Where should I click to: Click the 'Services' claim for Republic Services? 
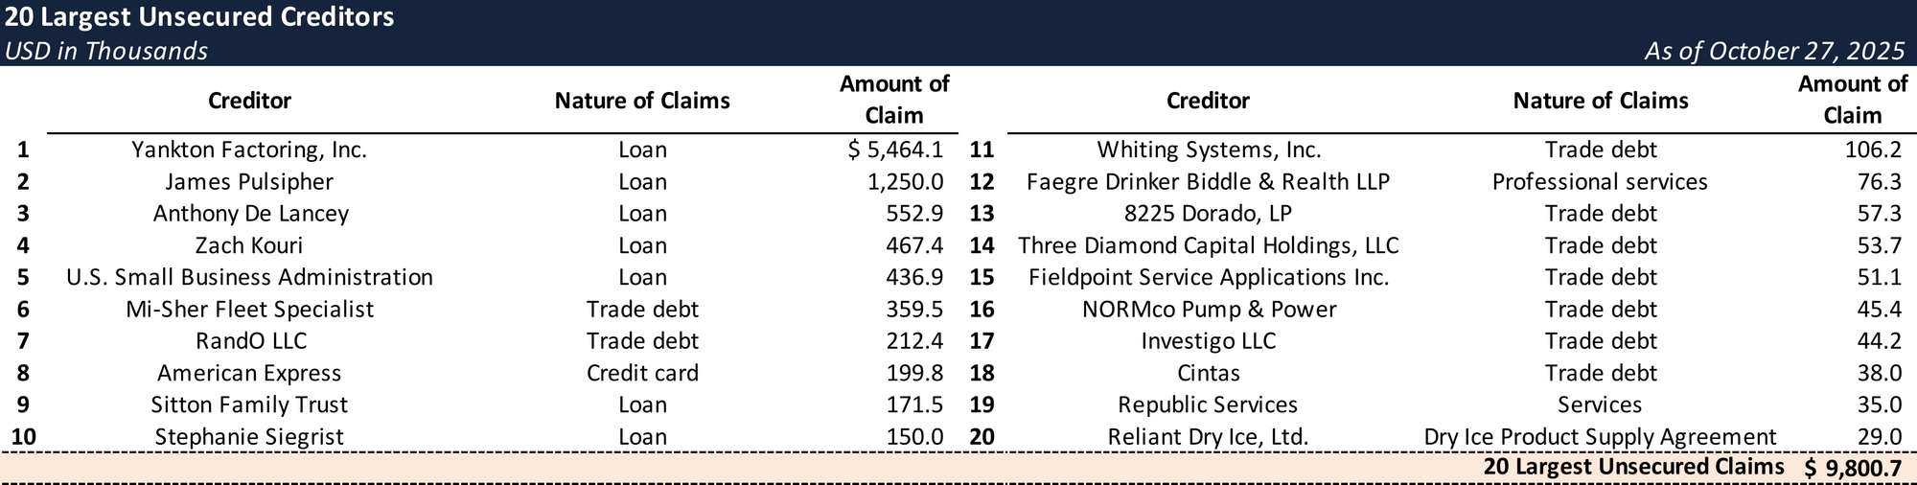(x=1600, y=405)
